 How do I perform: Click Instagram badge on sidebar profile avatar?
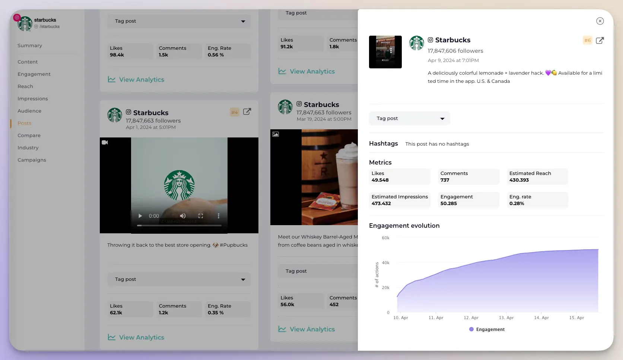pos(17,17)
